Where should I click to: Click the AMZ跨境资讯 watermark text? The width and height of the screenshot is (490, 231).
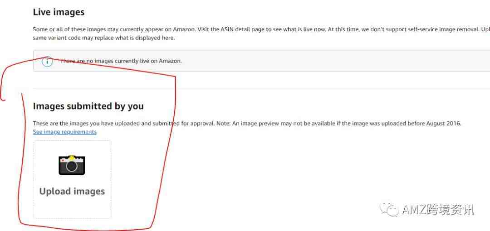438,210
